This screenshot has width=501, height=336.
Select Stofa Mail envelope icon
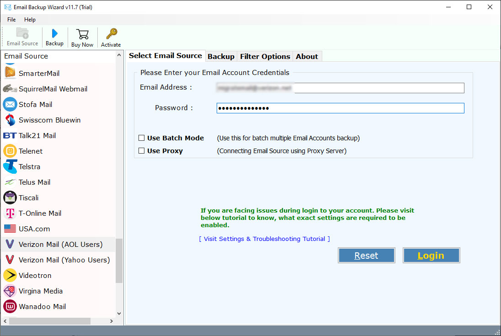(x=10, y=104)
